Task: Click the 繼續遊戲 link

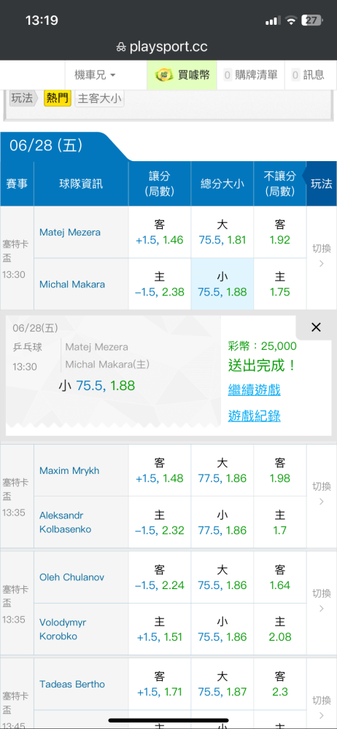Action: click(254, 389)
